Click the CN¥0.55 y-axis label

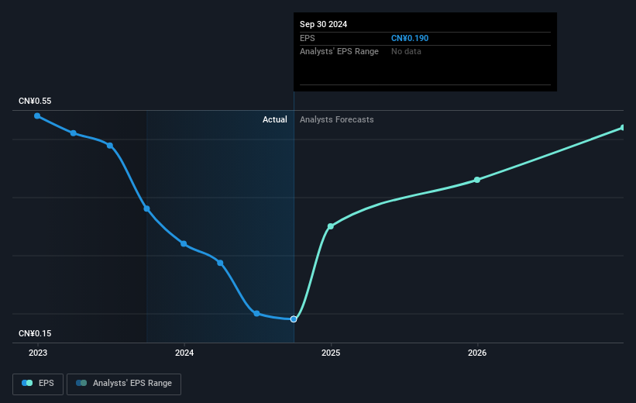click(35, 101)
